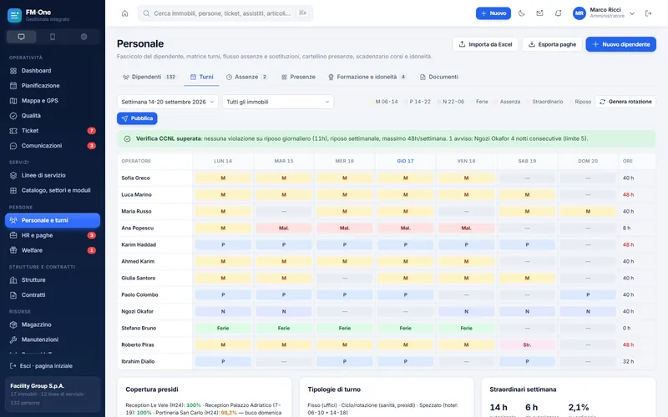Click Giulia Santoro's Saturday M shift
This screenshot has width=668, height=417.
527,278
